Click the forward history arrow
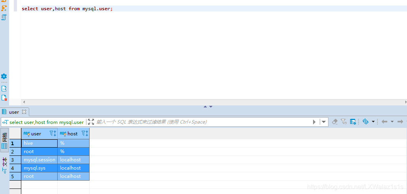This screenshot has height=194, width=407. coord(400,122)
